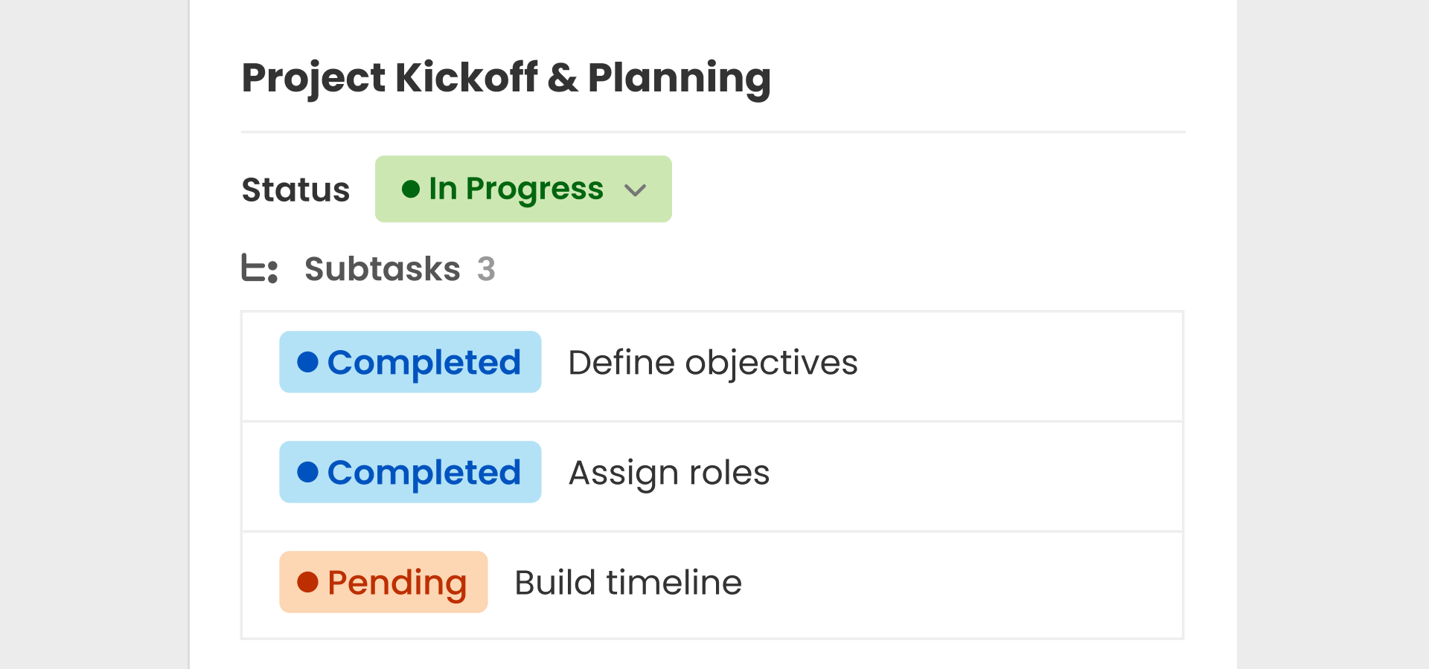Click the Status field label

[295, 190]
